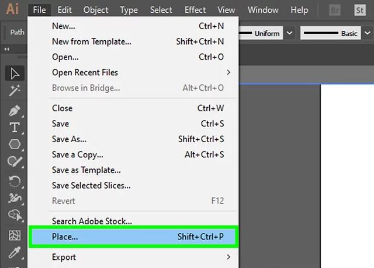Open the Basic brush definition dropdown
Viewport: 374px width, 268px height.
368,33
